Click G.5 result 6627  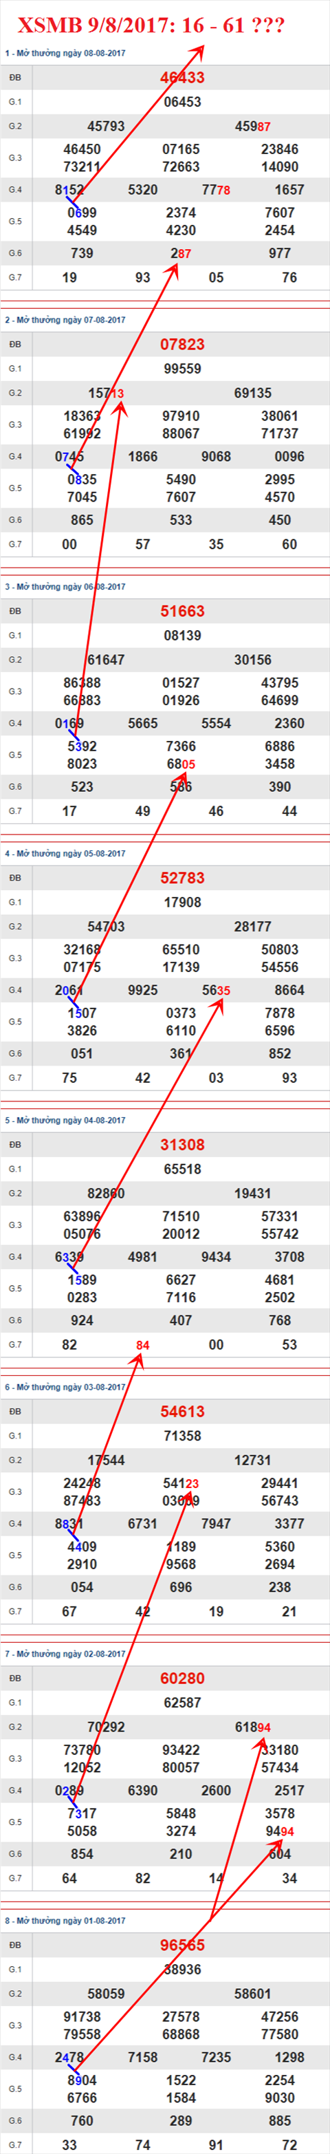coord(181,1280)
